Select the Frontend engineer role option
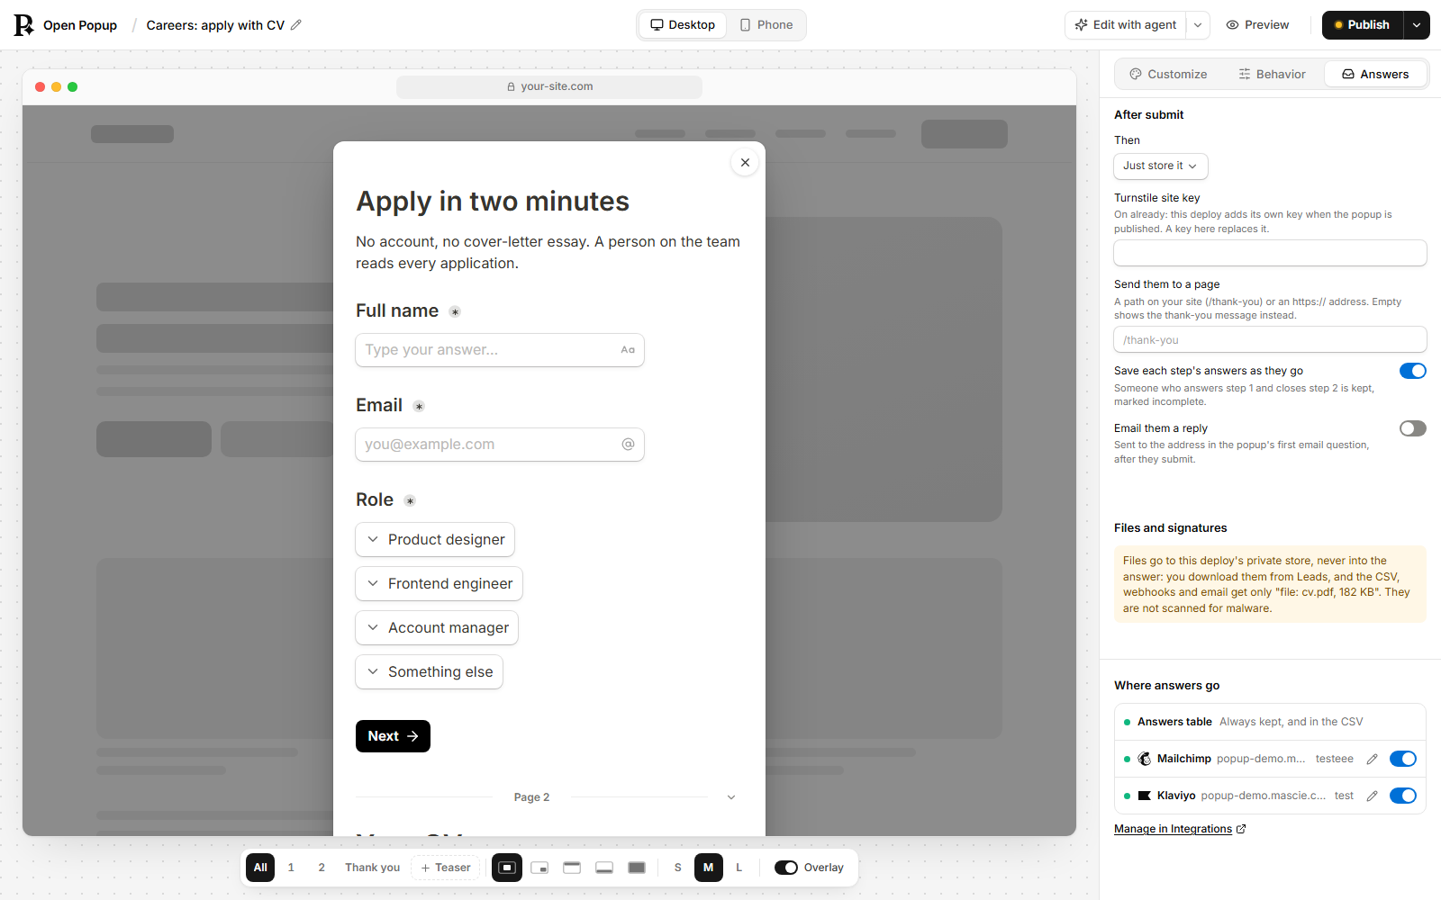1441x900 pixels. point(440,584)
